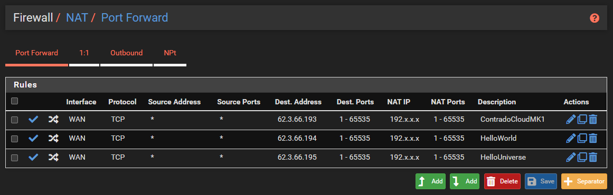
Task: Tick the checkbox for the 62.3.66.195 rule
Action: [x=14, y=158]
